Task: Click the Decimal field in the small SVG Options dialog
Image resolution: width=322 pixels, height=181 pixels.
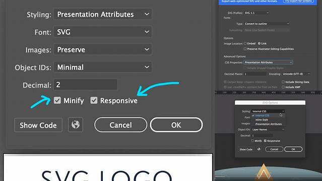Action: [262, 135]
